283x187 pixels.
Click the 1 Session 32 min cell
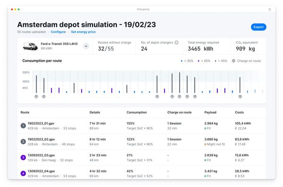click(x=175, y=126)
